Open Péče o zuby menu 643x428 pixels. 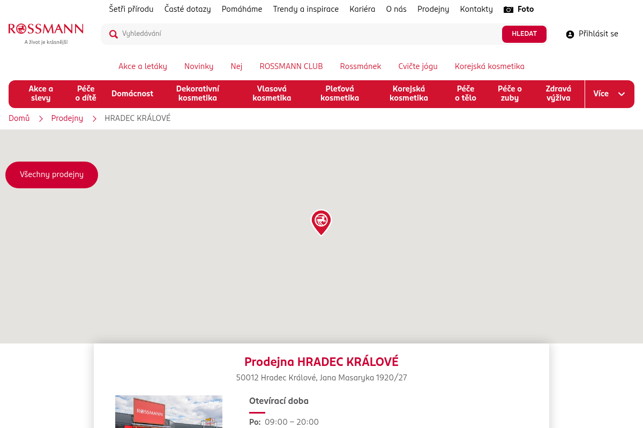510,94
